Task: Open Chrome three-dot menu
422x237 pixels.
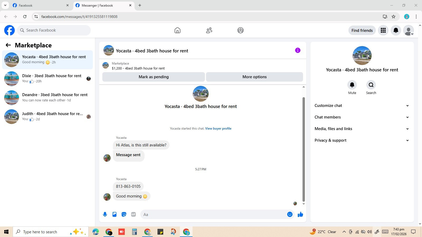Action: (x=416, y=17)
